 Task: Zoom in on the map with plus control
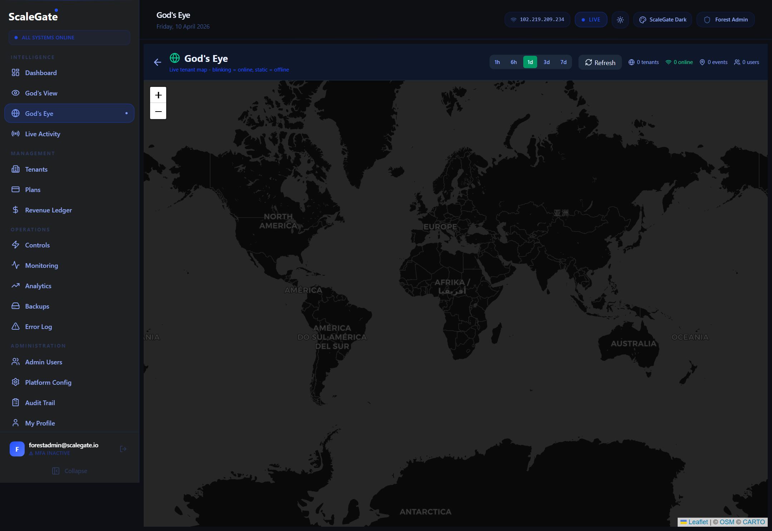(x=158, y=95)
